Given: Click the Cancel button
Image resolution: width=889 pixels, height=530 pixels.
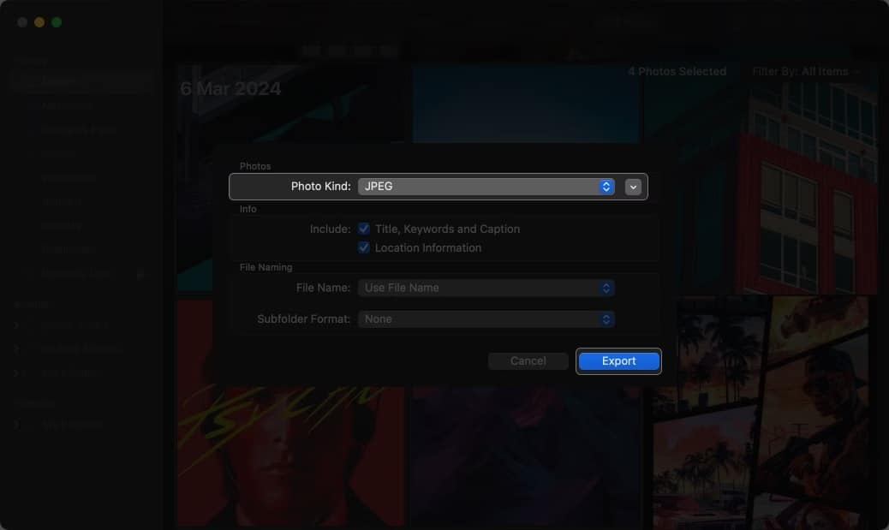Looking at the screenshot, I should (528, 361).
